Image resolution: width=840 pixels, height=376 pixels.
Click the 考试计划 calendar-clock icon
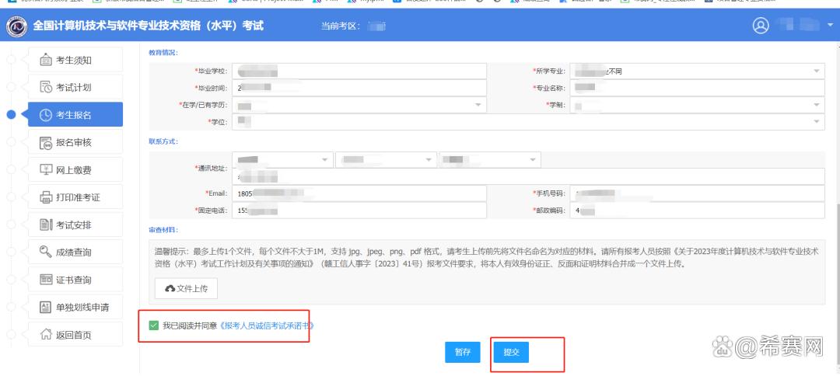46,87
